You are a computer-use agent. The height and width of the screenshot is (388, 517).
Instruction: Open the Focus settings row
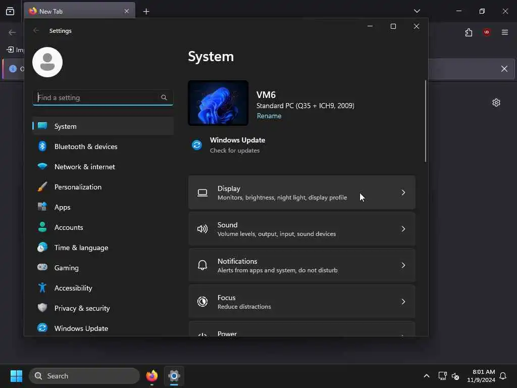click(302, 301)
